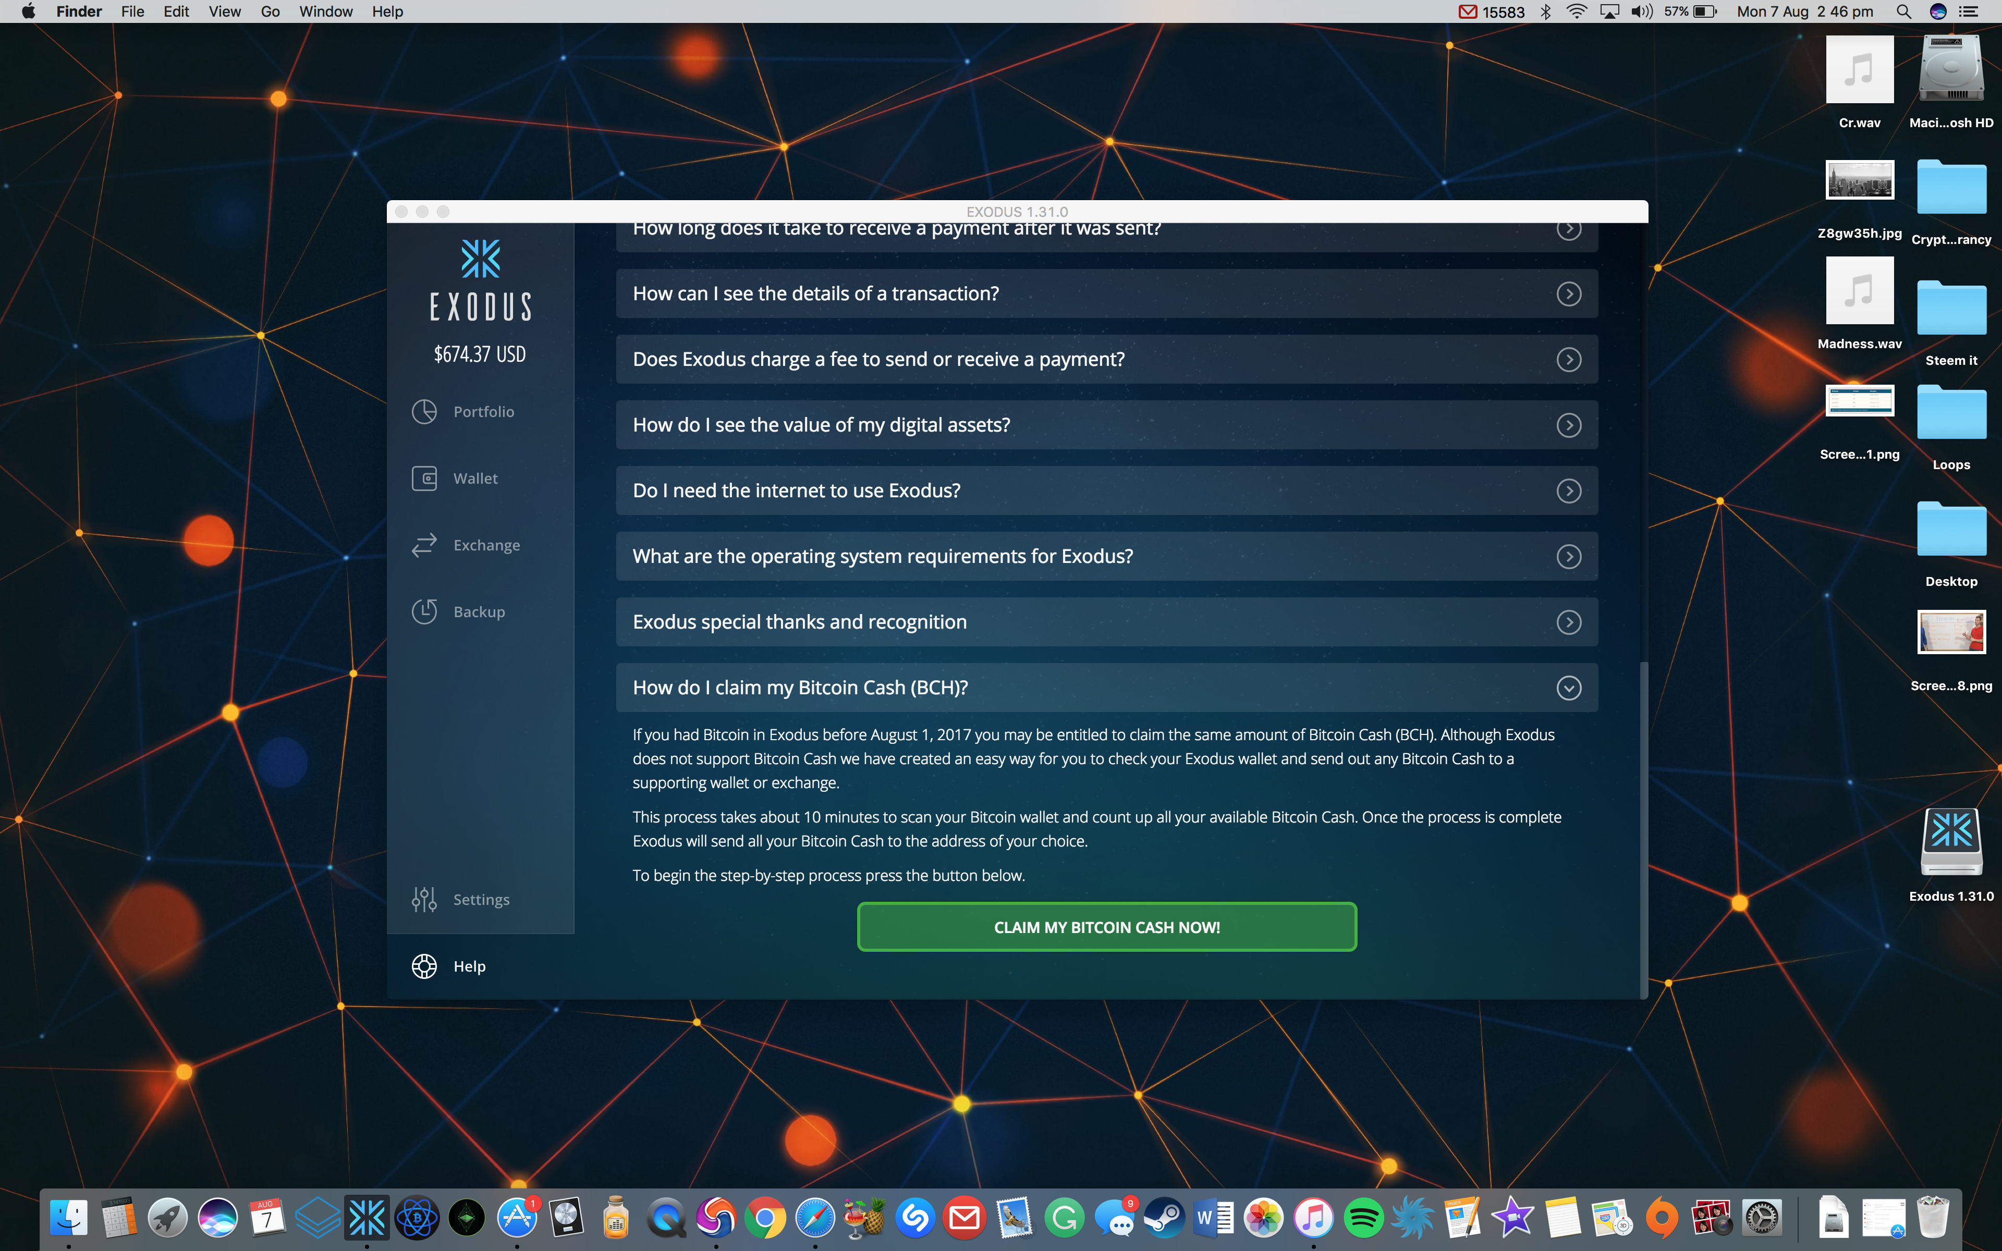This screenshot has width=2002, height=1251.
Task: Select the Help item in Exodus sidebar
Action: [x=448, y=966]
